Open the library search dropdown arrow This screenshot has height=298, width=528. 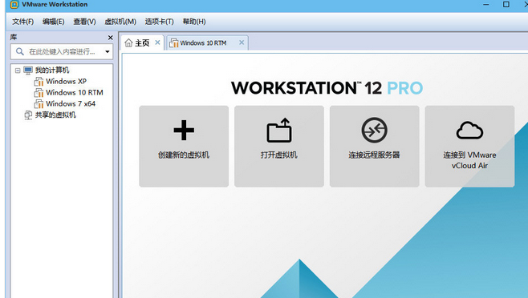(x=108, y=51)
